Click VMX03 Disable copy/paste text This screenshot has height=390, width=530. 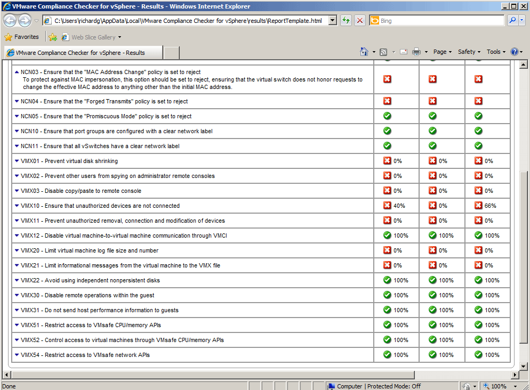coord(81,191)
